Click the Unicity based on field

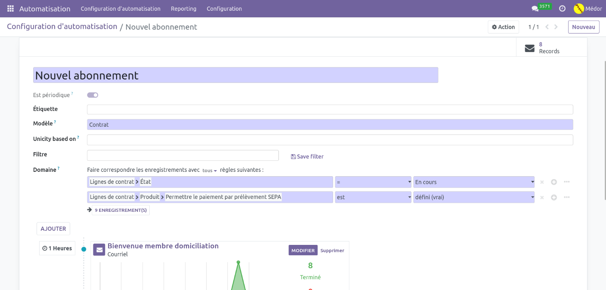coord(330,140)
